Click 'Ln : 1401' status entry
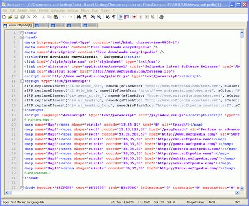 [x=144, y=202]
